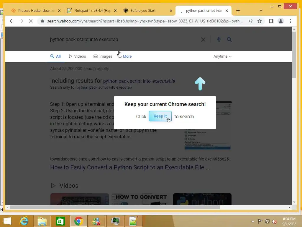The image size is (302, 227).
Task: Click the horizontal scrollbar thumb
Action: point(115,207)
